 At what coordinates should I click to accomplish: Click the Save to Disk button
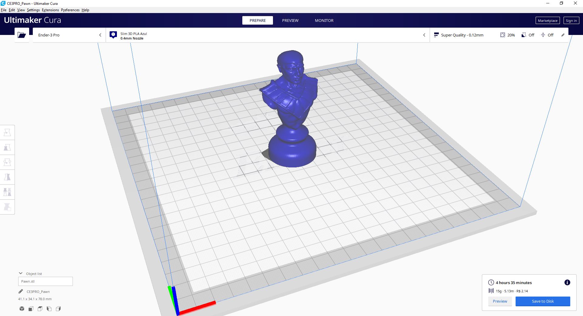coord(543,301)
